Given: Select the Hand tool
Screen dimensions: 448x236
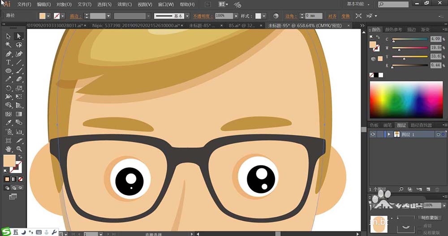Looking at the screenshot, I should pyautogui.click(x=8, y=149).
